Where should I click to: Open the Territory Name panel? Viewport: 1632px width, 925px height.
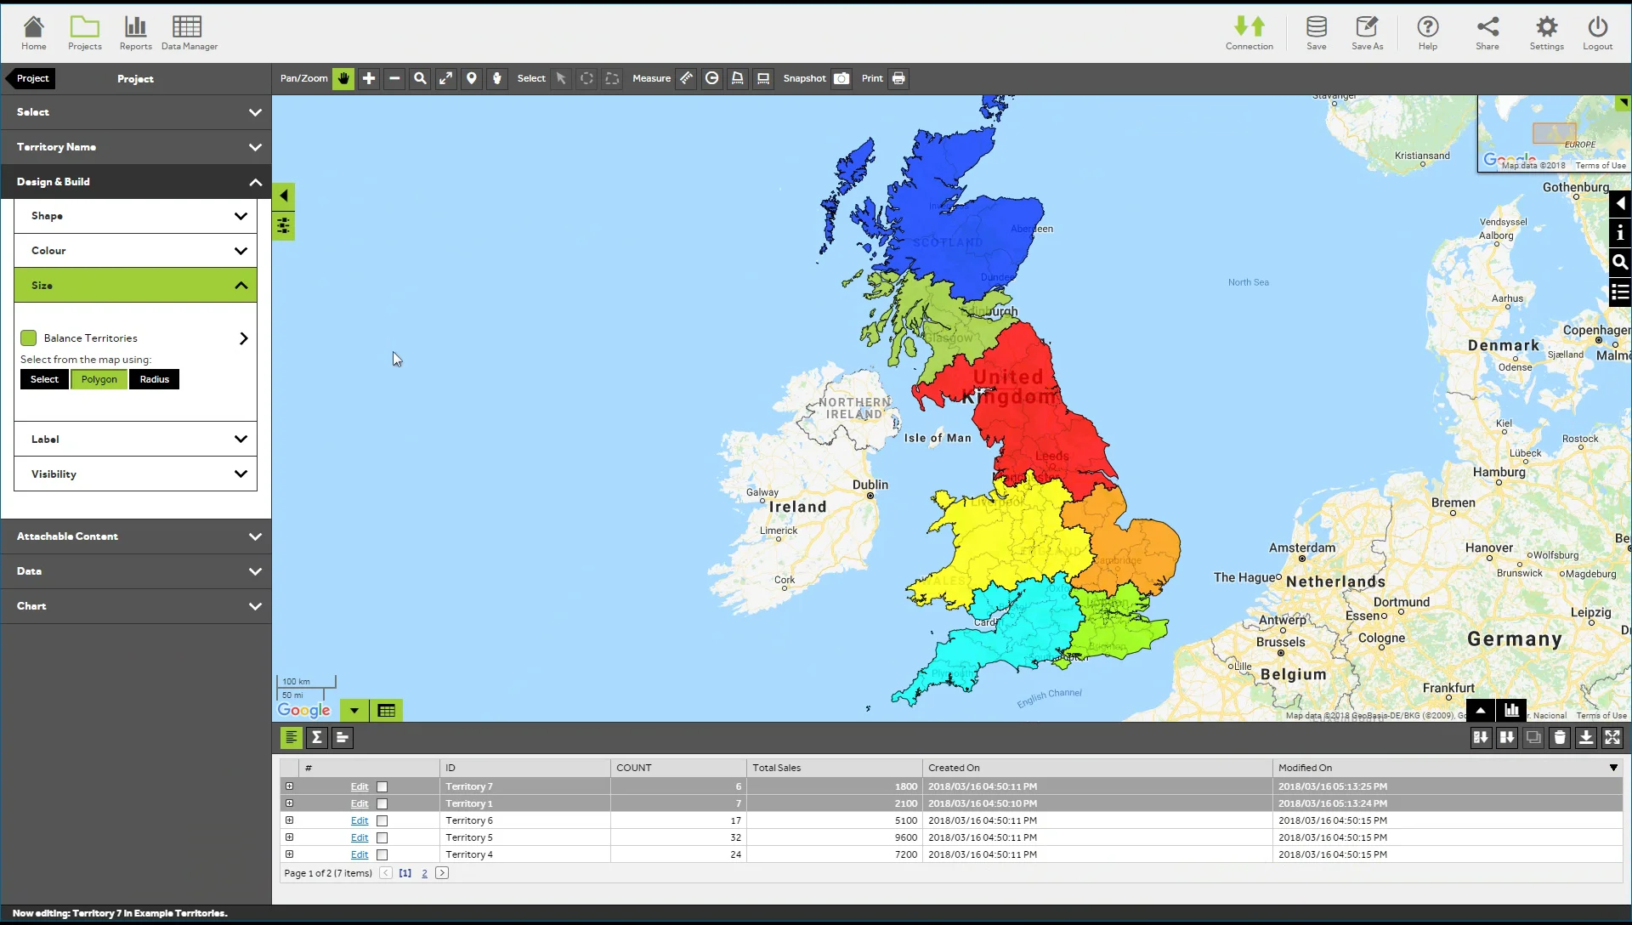[x=136, y=146]
